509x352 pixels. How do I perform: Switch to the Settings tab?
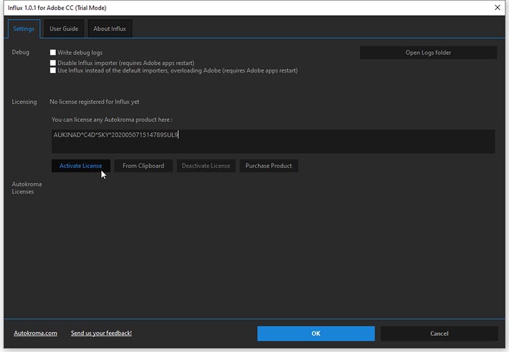click(24, 29)
